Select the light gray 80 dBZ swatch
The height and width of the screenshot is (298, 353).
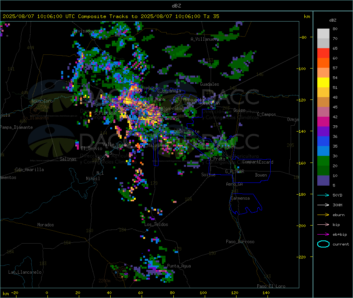(x=323, y=34)
